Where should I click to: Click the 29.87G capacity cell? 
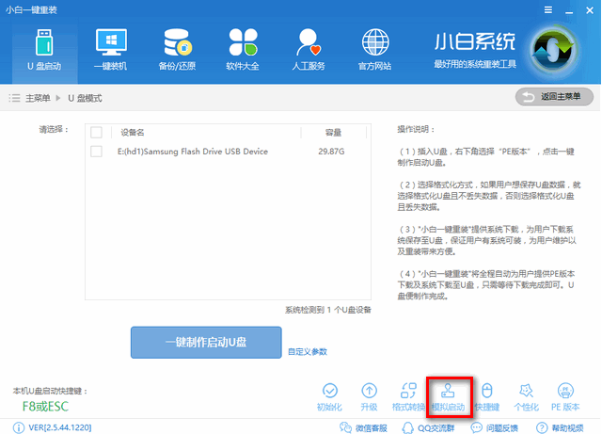pos(331,152)
